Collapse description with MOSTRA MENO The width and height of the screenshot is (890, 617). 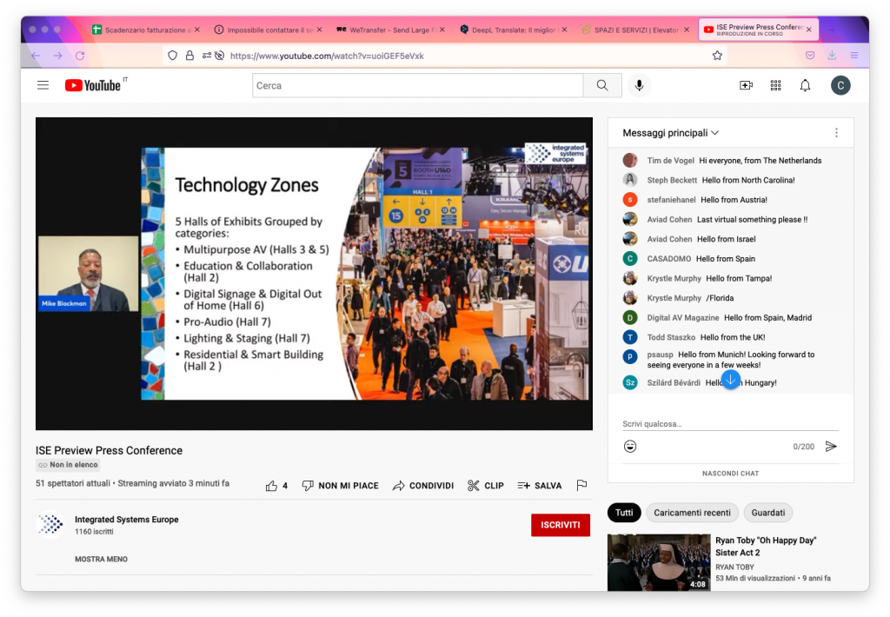pyautogui.click(x=101, y=559)
